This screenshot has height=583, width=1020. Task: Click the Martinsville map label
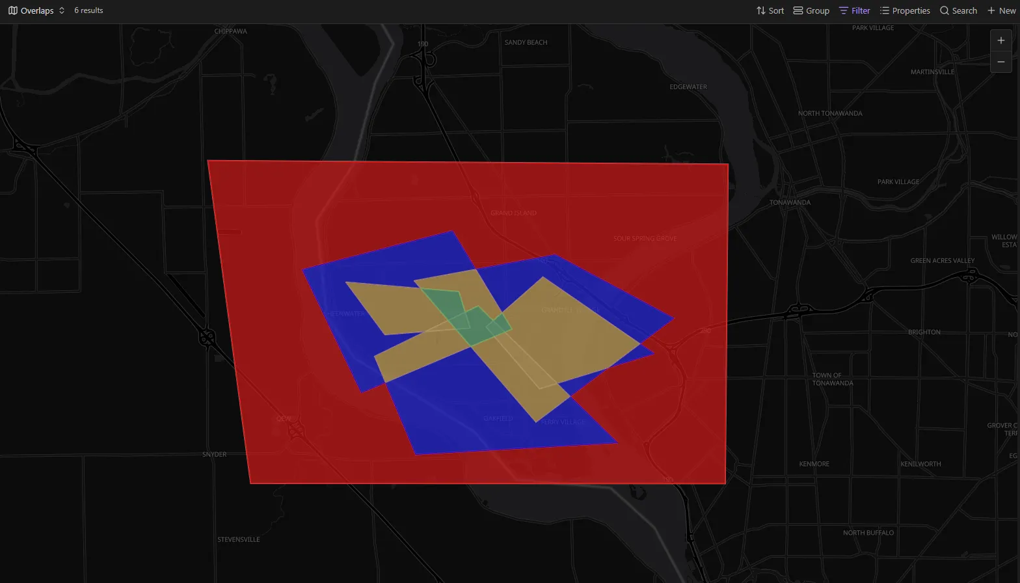(933, 72)
